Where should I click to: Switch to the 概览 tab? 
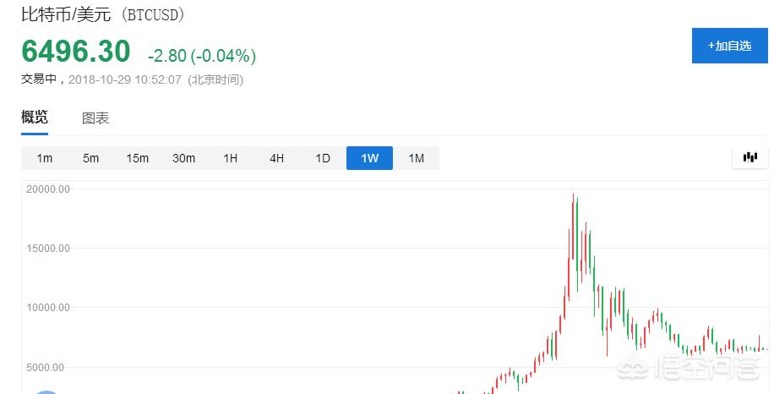point(35,118)
